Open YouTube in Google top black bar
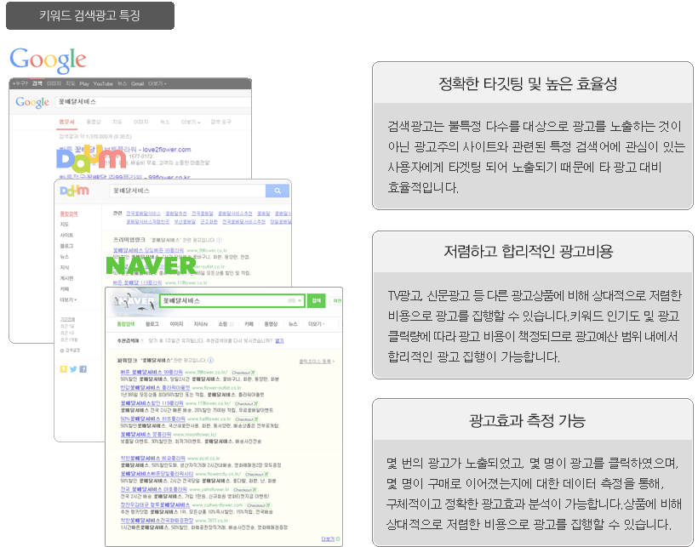698x547 pixels. pyautogui.click(x=103, y=83)
